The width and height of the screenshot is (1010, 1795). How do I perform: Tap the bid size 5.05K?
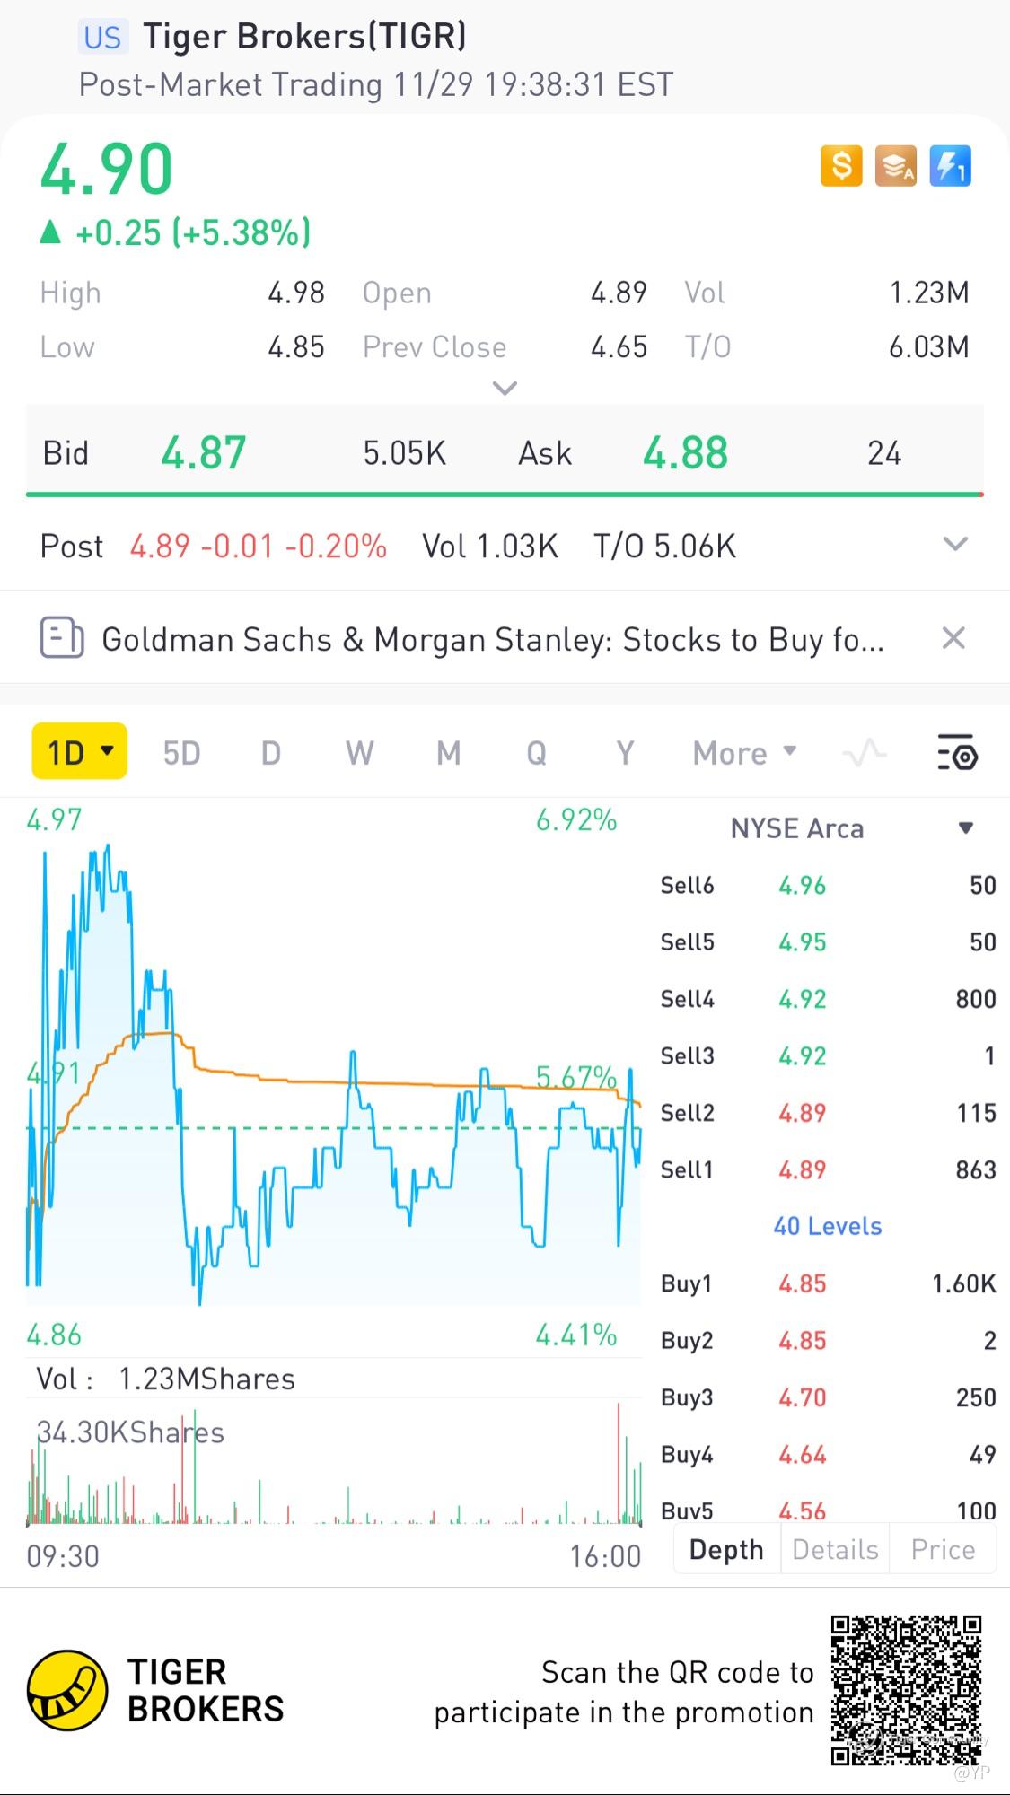coord(405,453)
